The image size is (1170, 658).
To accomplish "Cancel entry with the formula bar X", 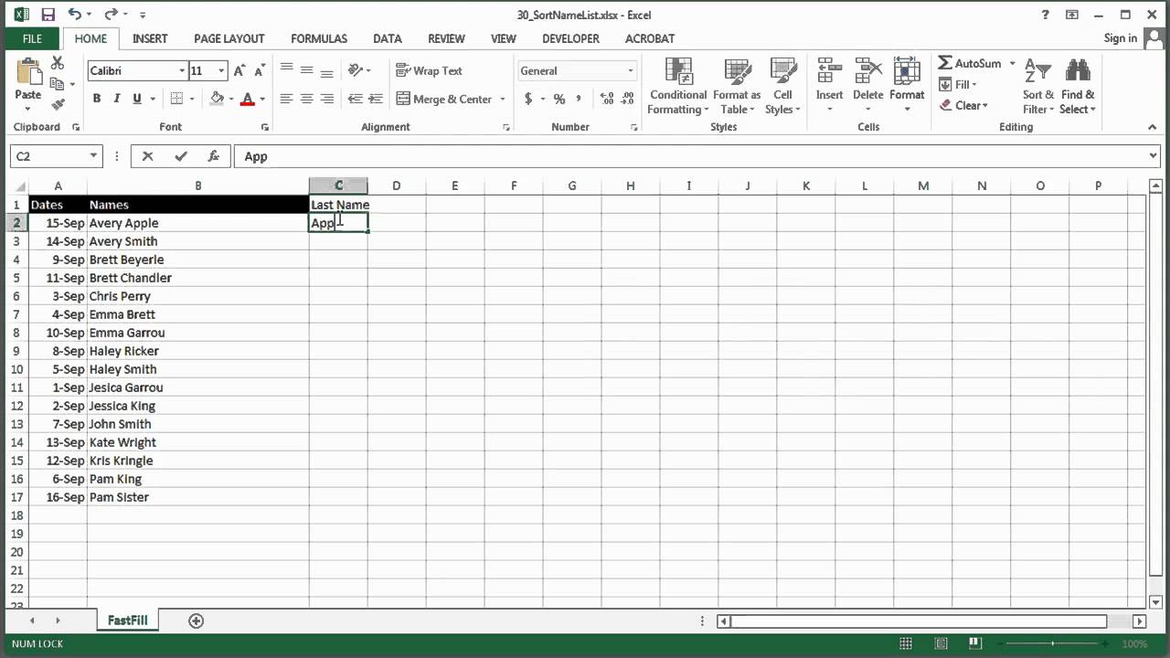I will (x=148, y=156).
